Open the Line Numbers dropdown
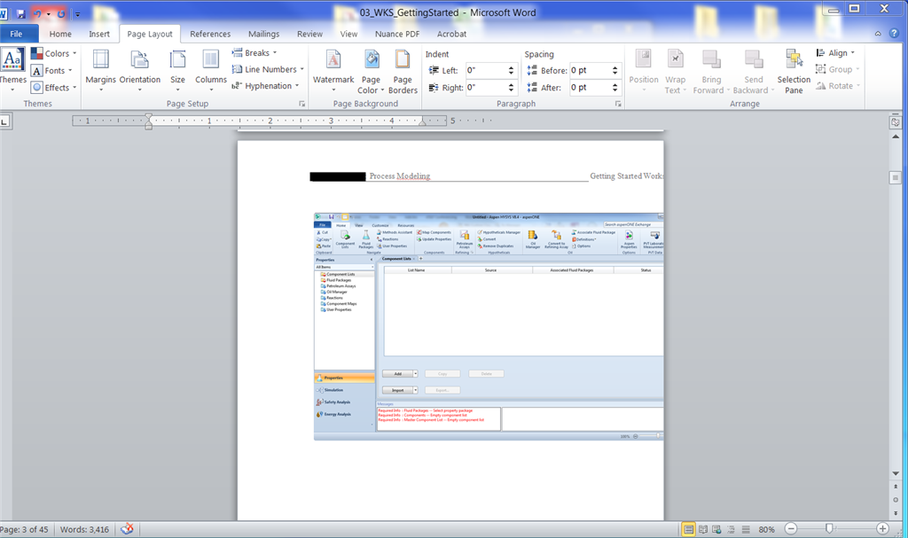908x538 pixels. point(268,69)
